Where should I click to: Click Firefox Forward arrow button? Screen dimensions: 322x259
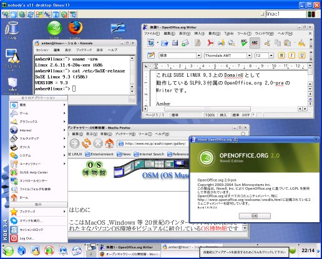[x=74, y=143]
